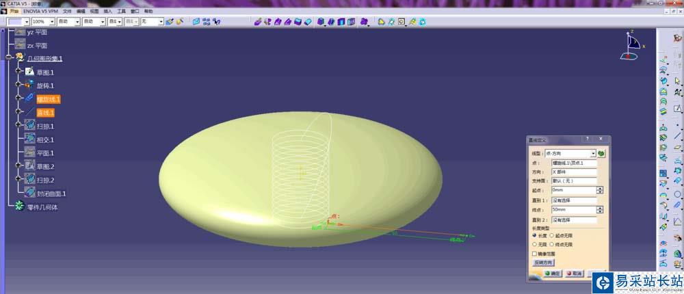Click the 取消 Cancel button
This screenshot has width=684, height=294.
pyautogui.click(x=574, y=273)
